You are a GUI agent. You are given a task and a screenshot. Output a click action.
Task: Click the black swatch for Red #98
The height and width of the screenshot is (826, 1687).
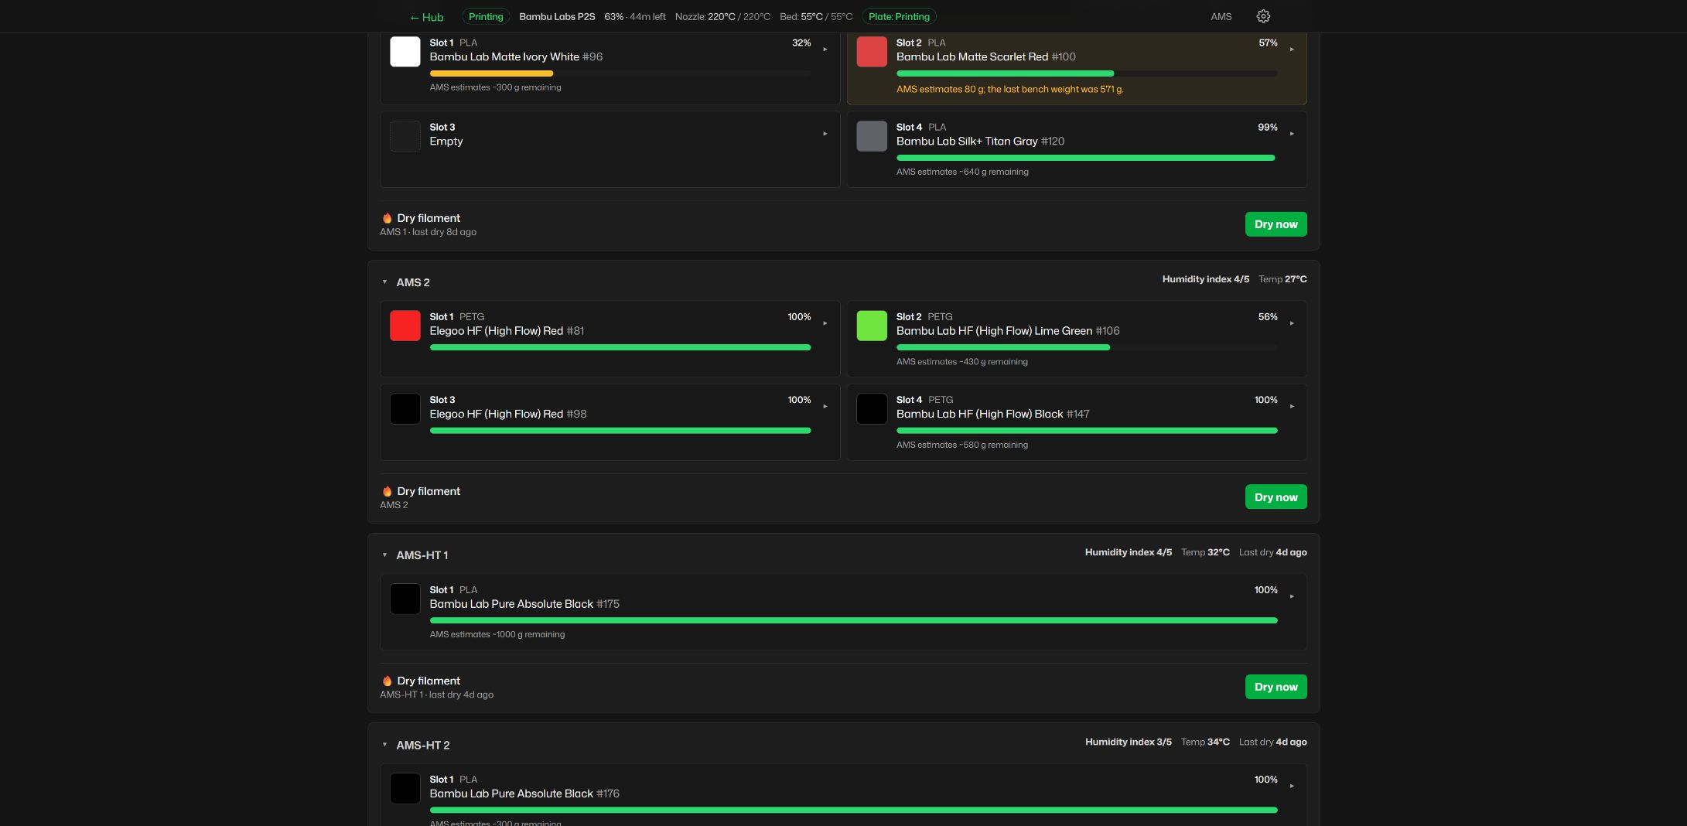[405, 408]
